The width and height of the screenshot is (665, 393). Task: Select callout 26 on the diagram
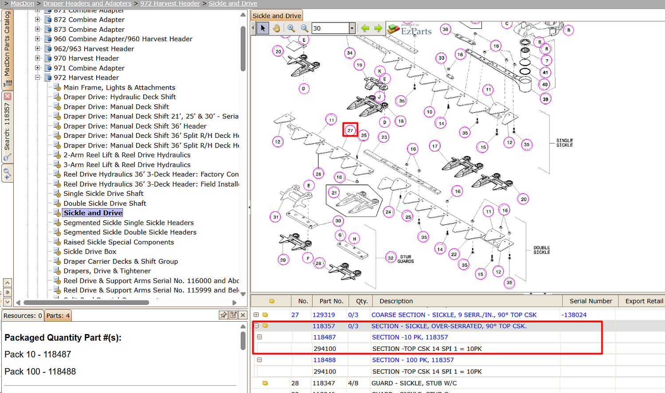point(318,174)
